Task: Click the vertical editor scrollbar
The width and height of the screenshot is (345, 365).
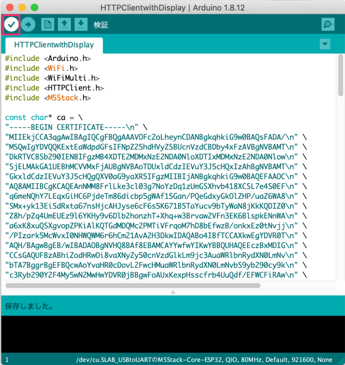Action: pyautogui.click(x=341, y=75)
